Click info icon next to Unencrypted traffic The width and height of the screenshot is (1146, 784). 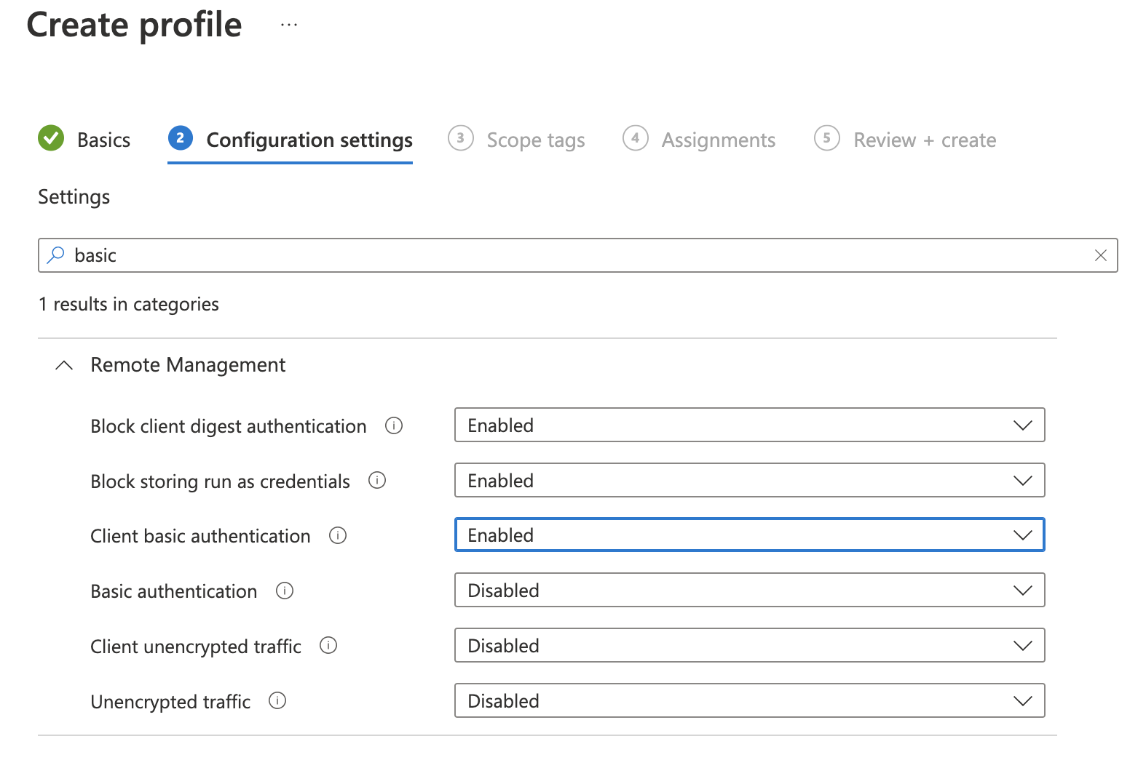pos(277,701)
